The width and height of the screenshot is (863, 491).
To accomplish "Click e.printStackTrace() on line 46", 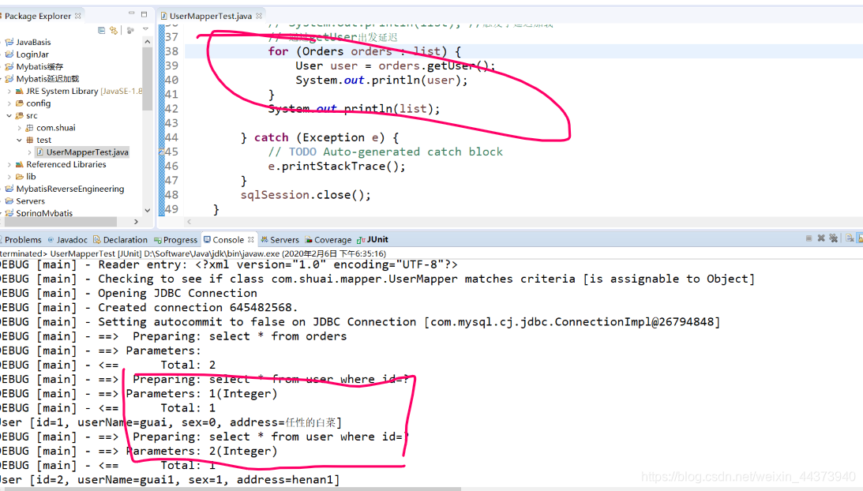I will pos(336,167).
